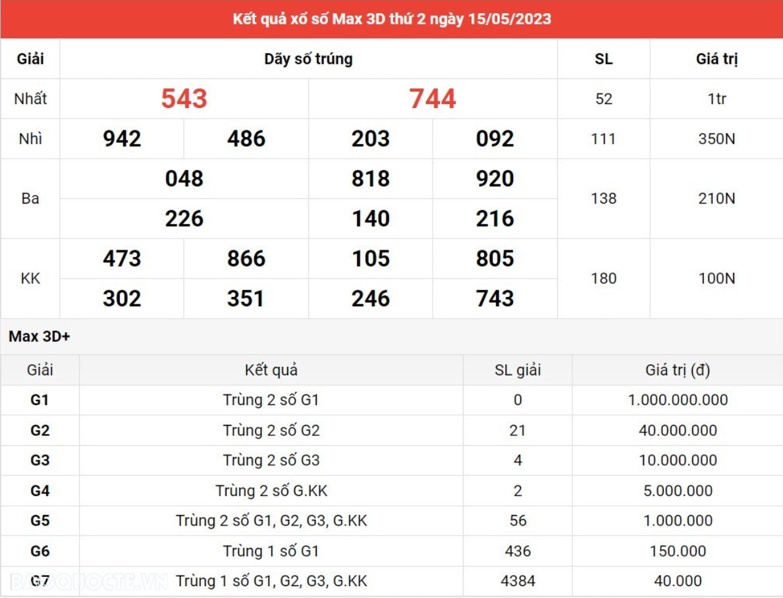This screenshot has height=598, width=783.
Task: Click the G1 row label
Action: pyautogui.click(x=40, y=400)
